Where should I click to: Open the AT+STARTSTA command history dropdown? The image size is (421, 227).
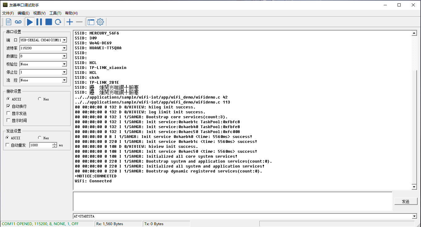coord(414,216)
